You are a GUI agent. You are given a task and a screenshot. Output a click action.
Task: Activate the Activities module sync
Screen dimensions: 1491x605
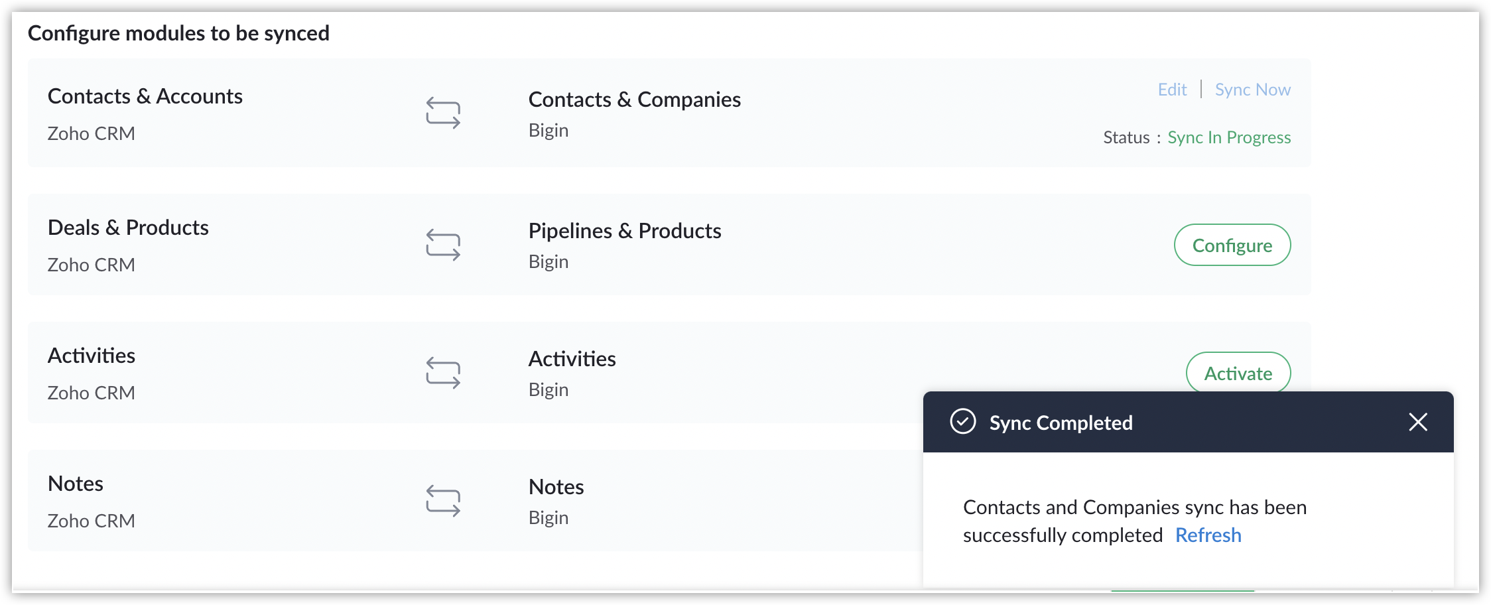point(1238,373)
